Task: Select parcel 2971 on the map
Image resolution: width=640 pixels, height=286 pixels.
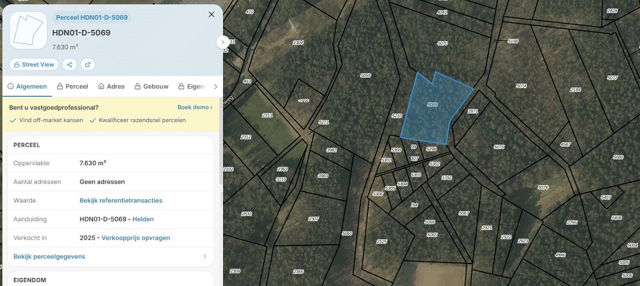Action: click(x=473, y=111)
